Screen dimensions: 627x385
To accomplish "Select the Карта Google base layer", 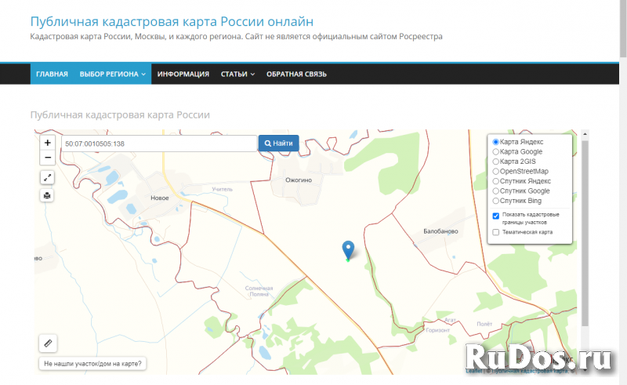I will [x=495, y=151].
